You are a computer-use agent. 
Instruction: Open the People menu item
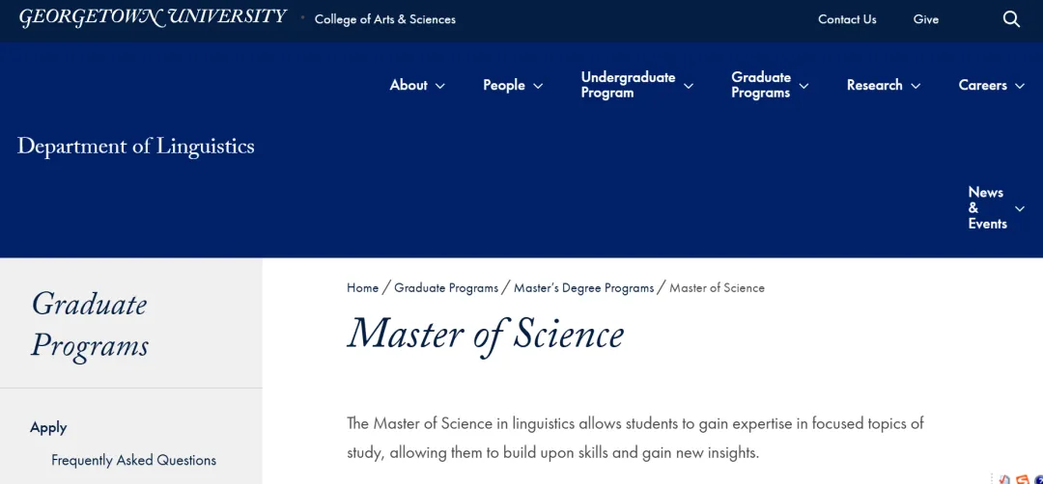tap(503, 85)
